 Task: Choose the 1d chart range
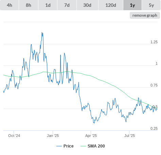(x=48, y=5)
